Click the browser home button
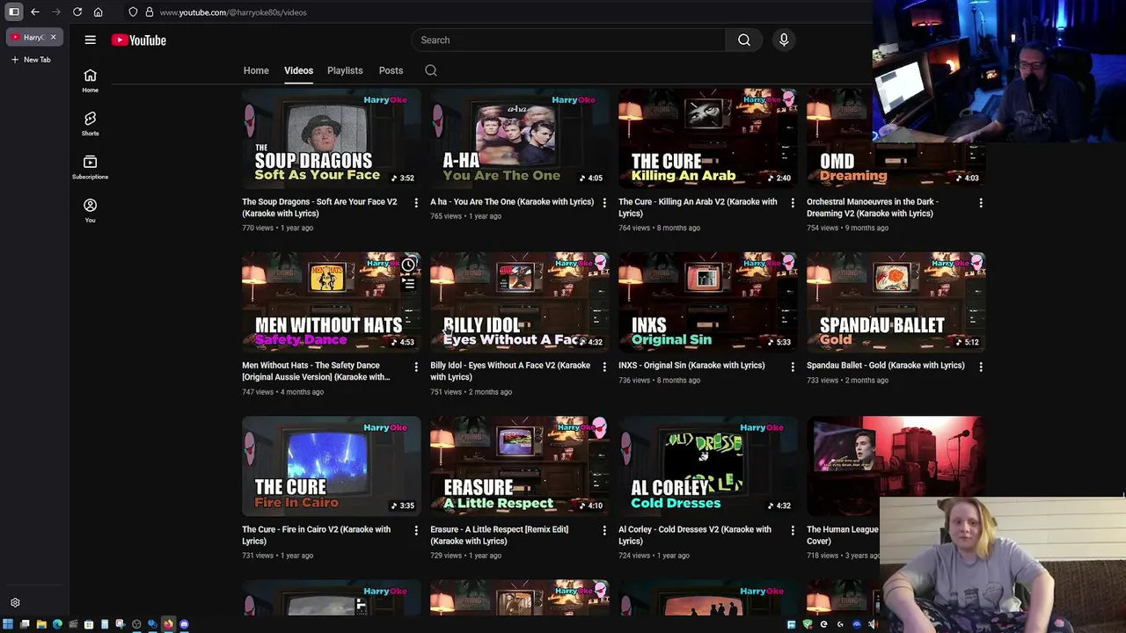 (x=99, y=12)
